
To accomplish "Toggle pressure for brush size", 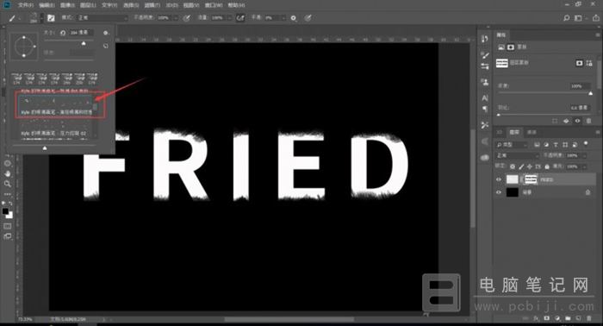I will 308,18.
